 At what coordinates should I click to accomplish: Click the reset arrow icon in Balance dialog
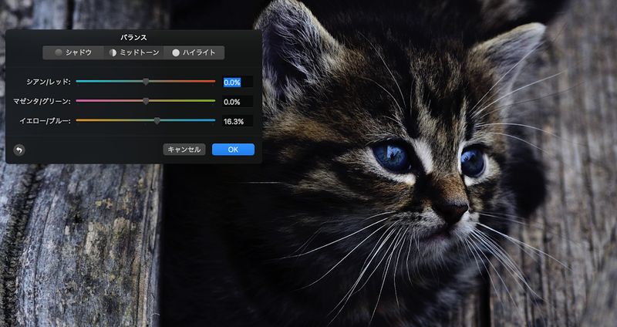(19, 150)
